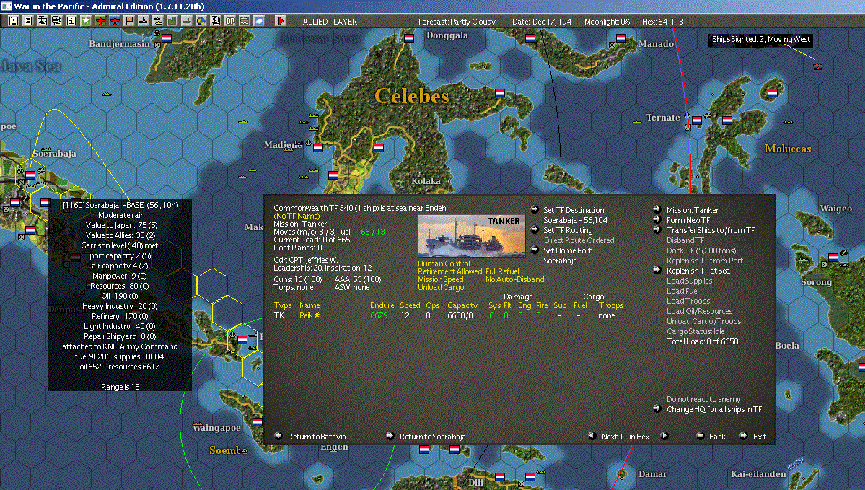Click the globe toolbar icon

(201, 21)
